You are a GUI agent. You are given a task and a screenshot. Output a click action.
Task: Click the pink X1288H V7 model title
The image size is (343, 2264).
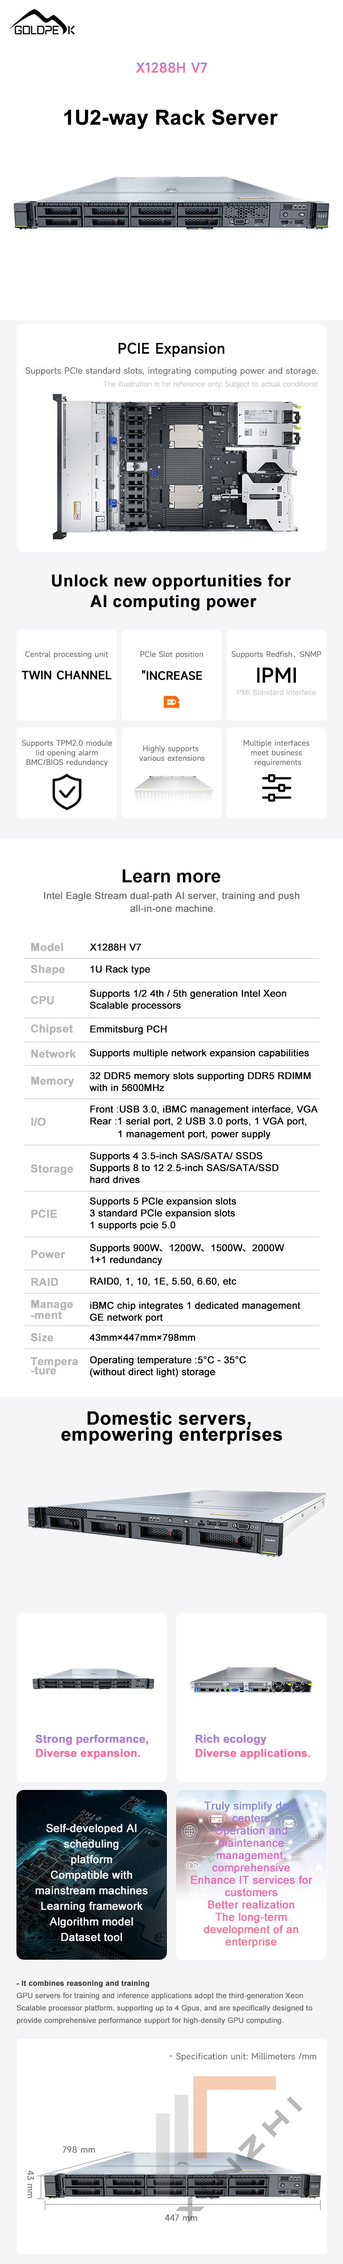coord(171,68)
